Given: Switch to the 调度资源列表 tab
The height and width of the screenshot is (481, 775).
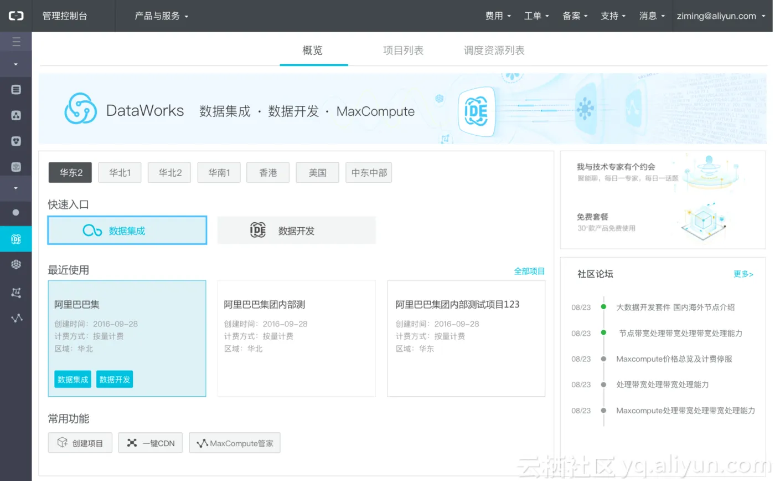Looking at the screenshot, I should (x=494, y=50).
